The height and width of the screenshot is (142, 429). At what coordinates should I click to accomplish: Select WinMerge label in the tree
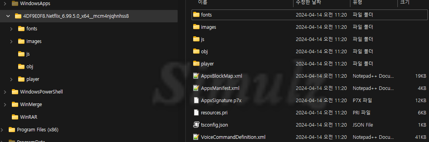coord(31,104)
